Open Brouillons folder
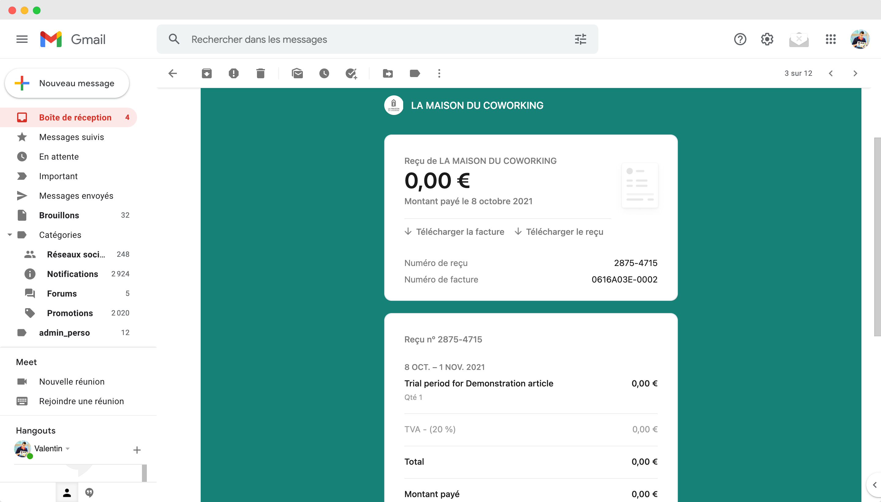This screenshot has height=502, width=881. coord(68,216)
